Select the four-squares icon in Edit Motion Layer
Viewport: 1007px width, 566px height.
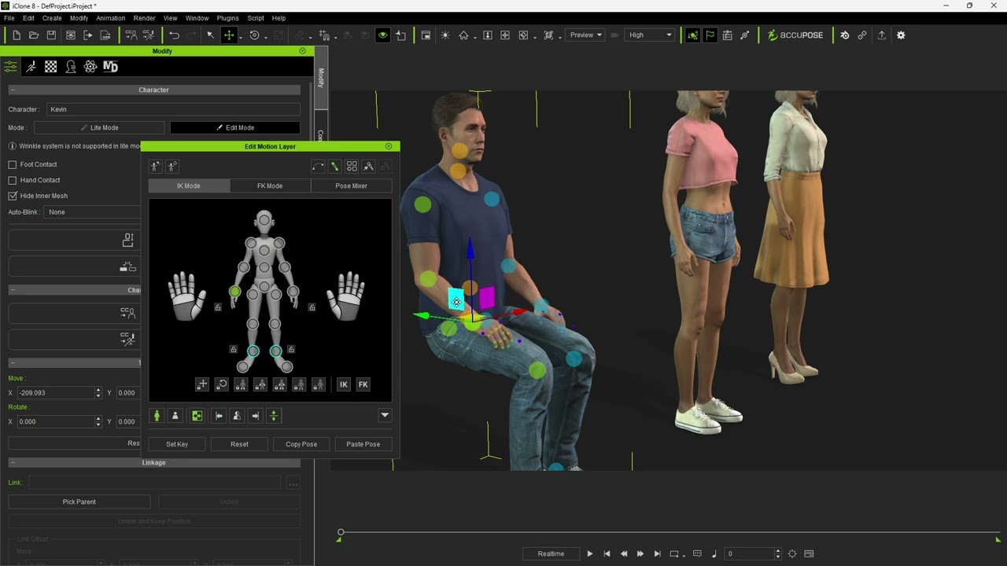(x=352, y=166)
